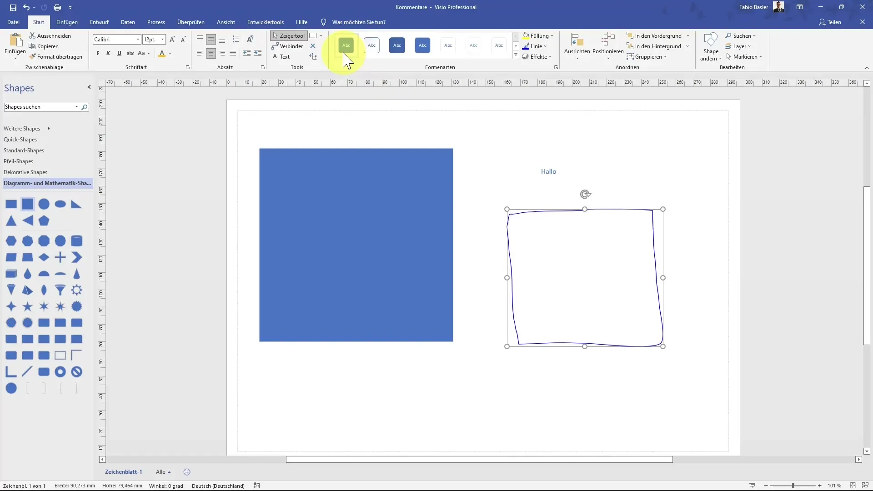Toggle bold F formatting
The height and width of the screenshot is (491, 873).
[x=98, y=53]
